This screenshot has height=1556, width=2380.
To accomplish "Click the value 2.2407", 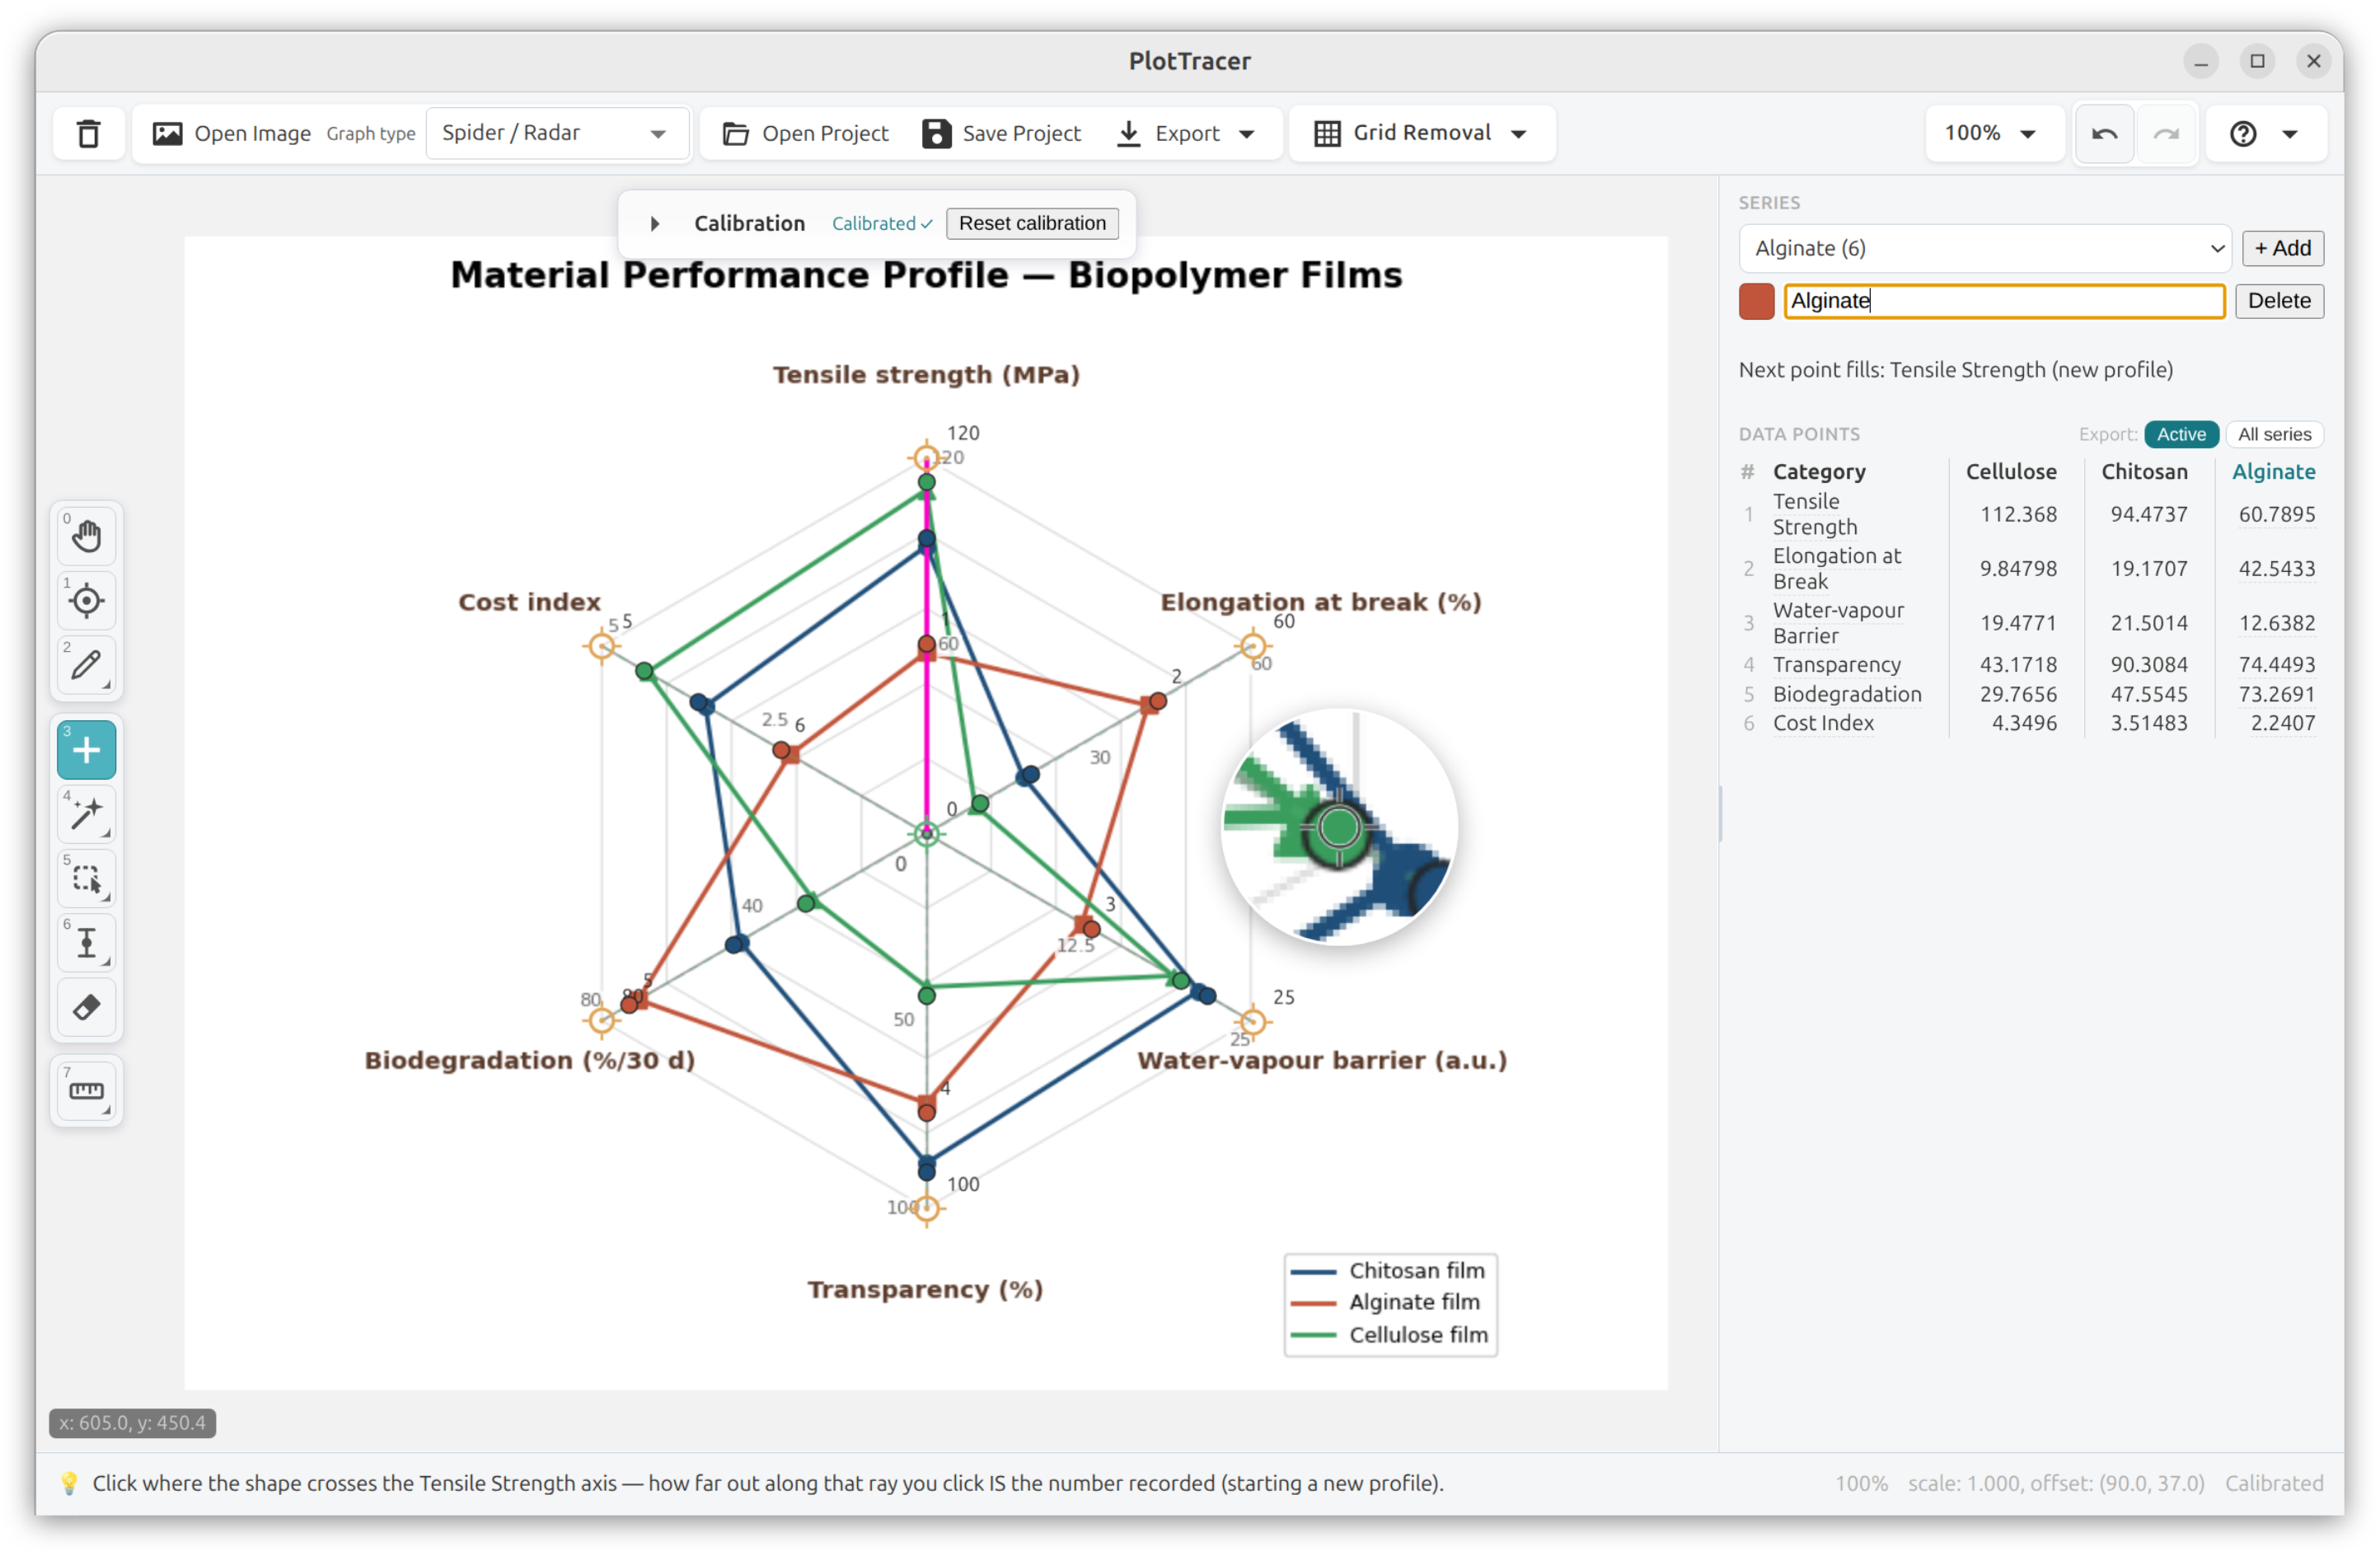I will (2282, 723).
